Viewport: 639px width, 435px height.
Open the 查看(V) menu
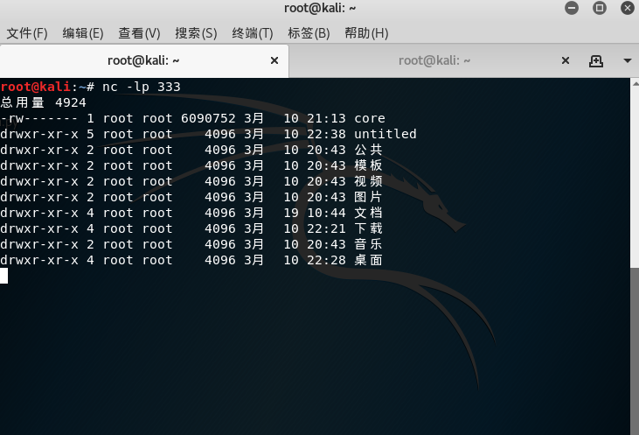139,33
